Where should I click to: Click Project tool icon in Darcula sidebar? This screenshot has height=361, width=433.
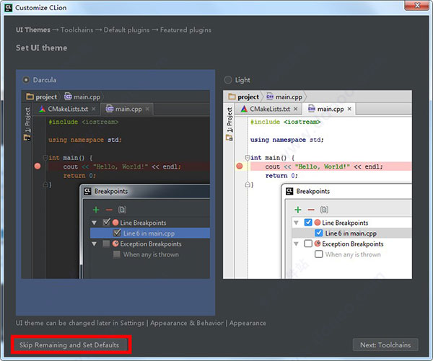coord(27,138)
